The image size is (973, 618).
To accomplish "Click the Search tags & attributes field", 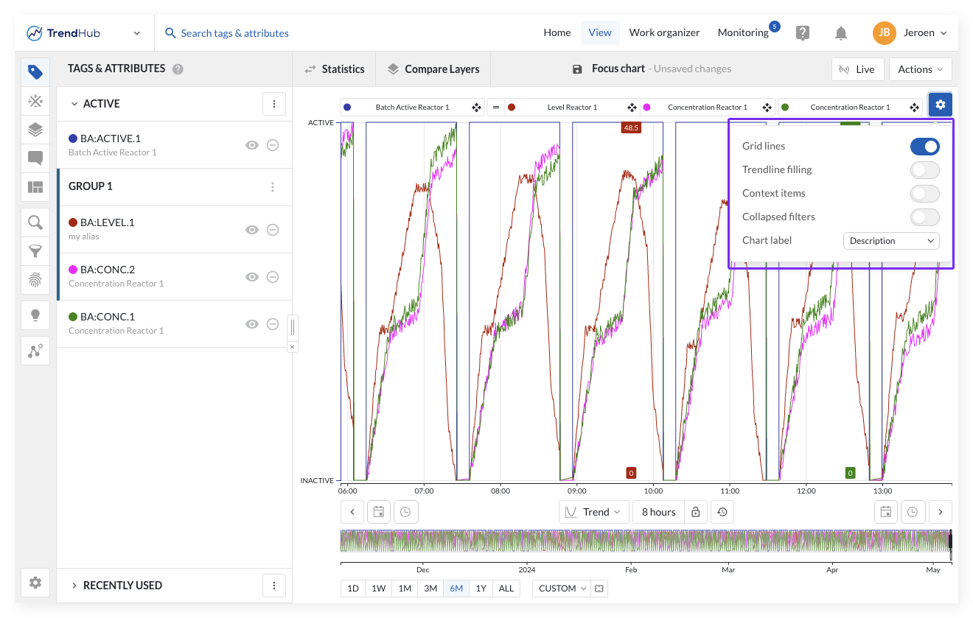I will tap(234, 33).
